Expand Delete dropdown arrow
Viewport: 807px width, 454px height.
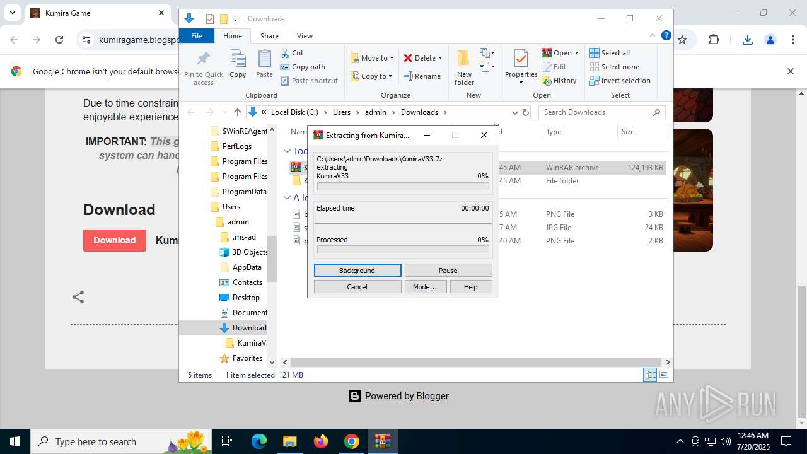click(x=440, y=58)
